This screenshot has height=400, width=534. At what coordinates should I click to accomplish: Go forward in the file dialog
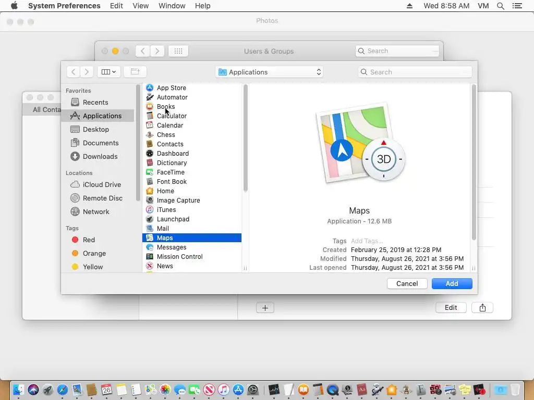(x=87, y=72)
